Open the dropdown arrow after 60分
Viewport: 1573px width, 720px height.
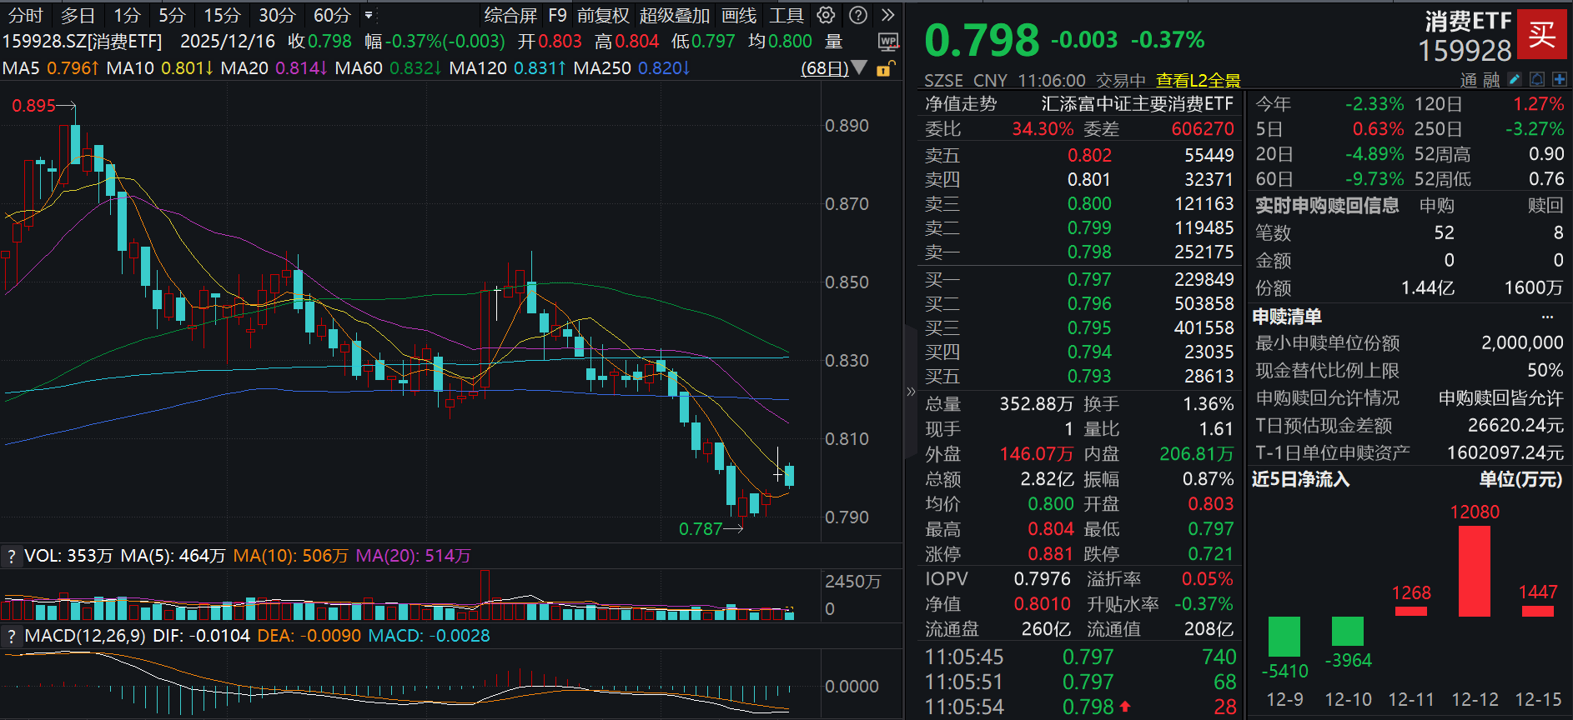[x=369, y=15]
